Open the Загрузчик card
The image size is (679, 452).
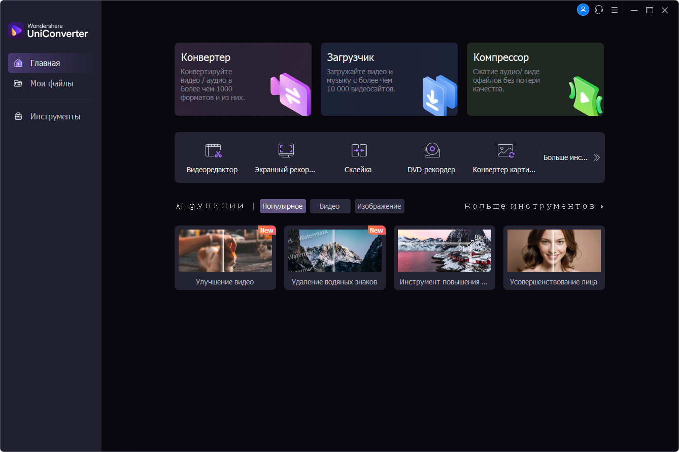click(389, 79)
